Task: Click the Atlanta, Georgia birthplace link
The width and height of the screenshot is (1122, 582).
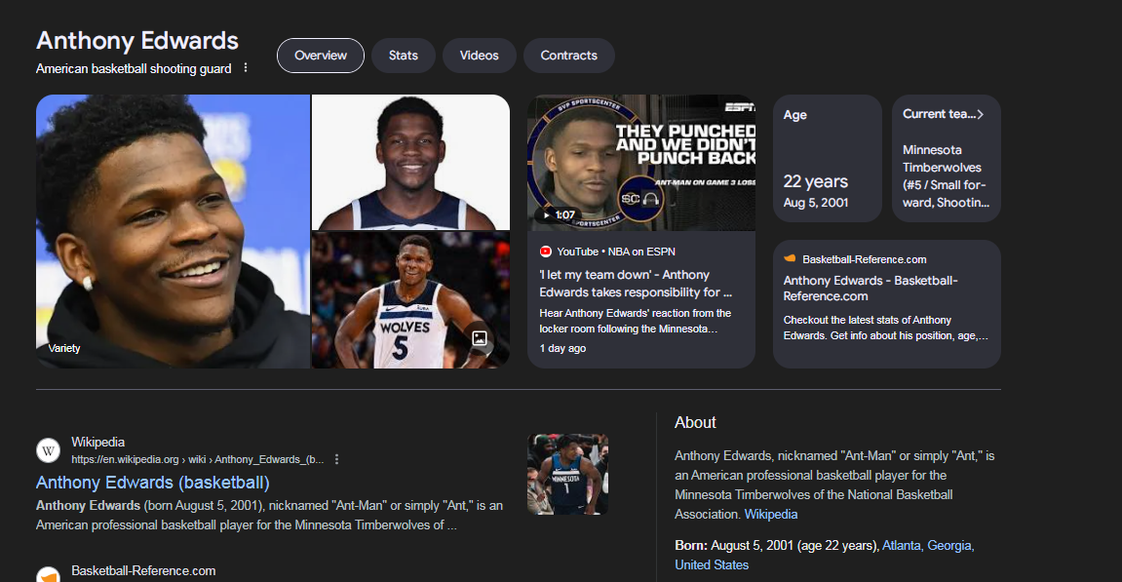Action: pos(928,546)
